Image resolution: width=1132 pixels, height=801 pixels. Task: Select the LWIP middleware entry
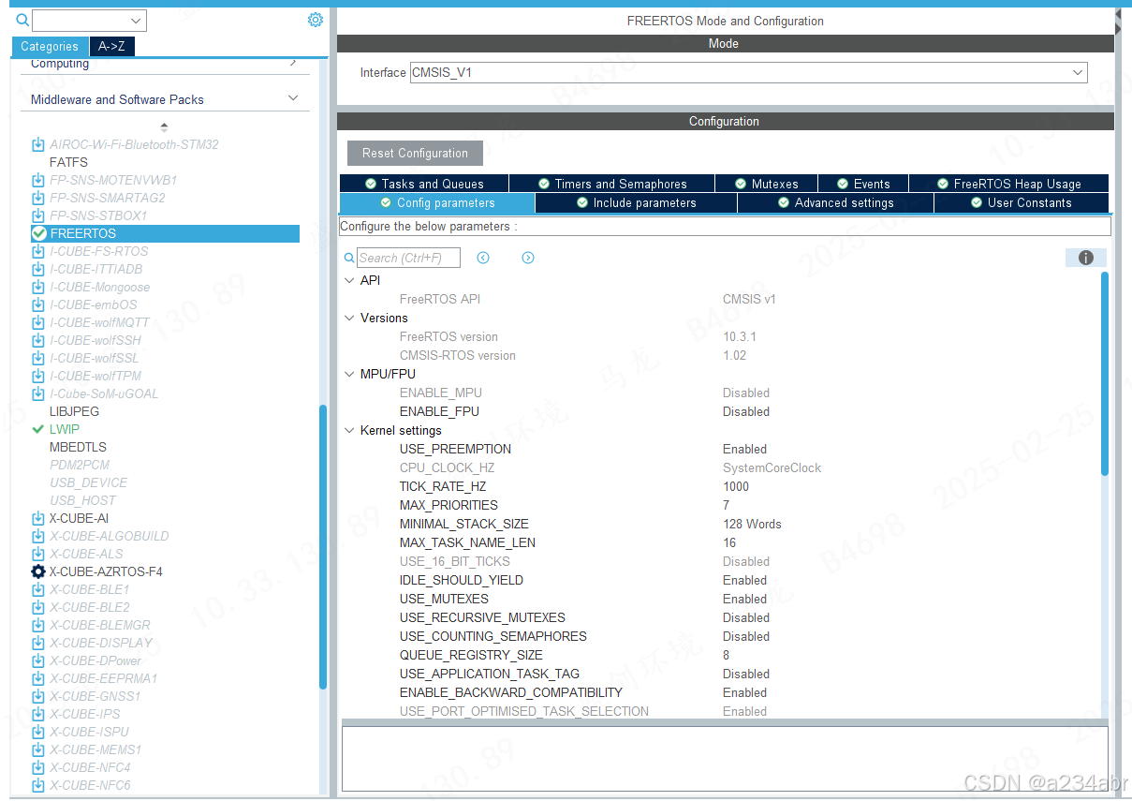click(65, 429)
